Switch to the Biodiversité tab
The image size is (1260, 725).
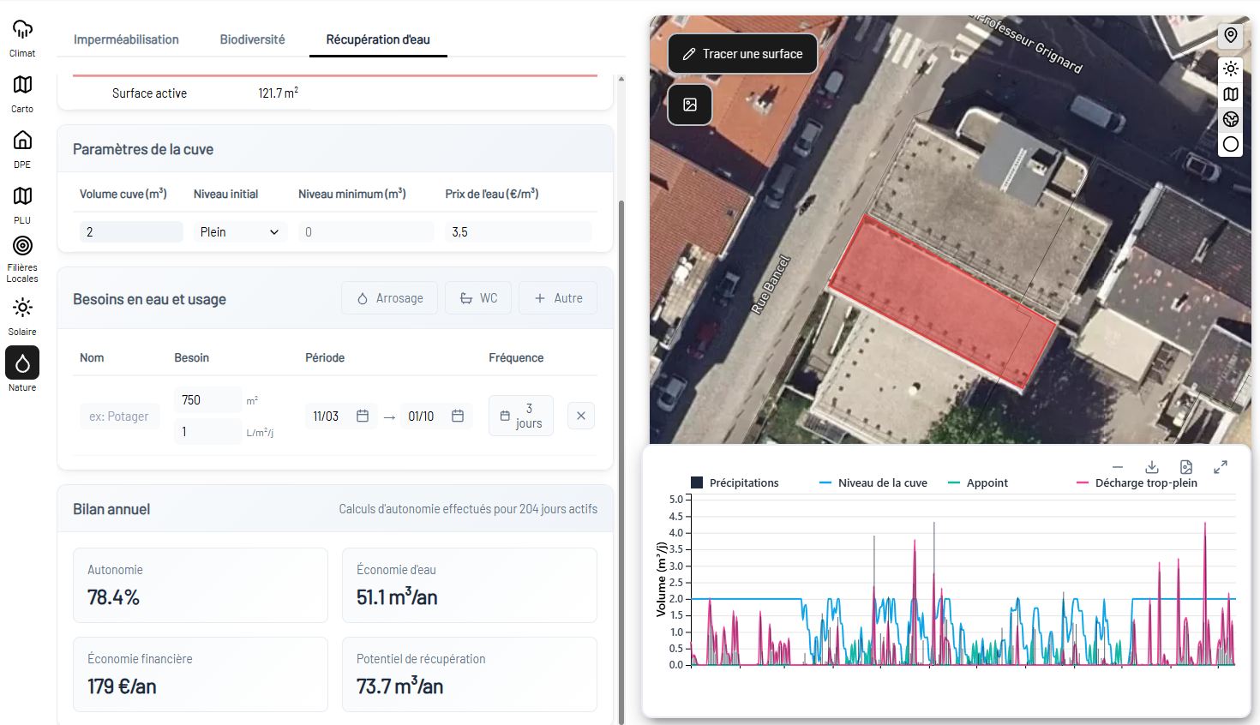click(x=252, y=39)
